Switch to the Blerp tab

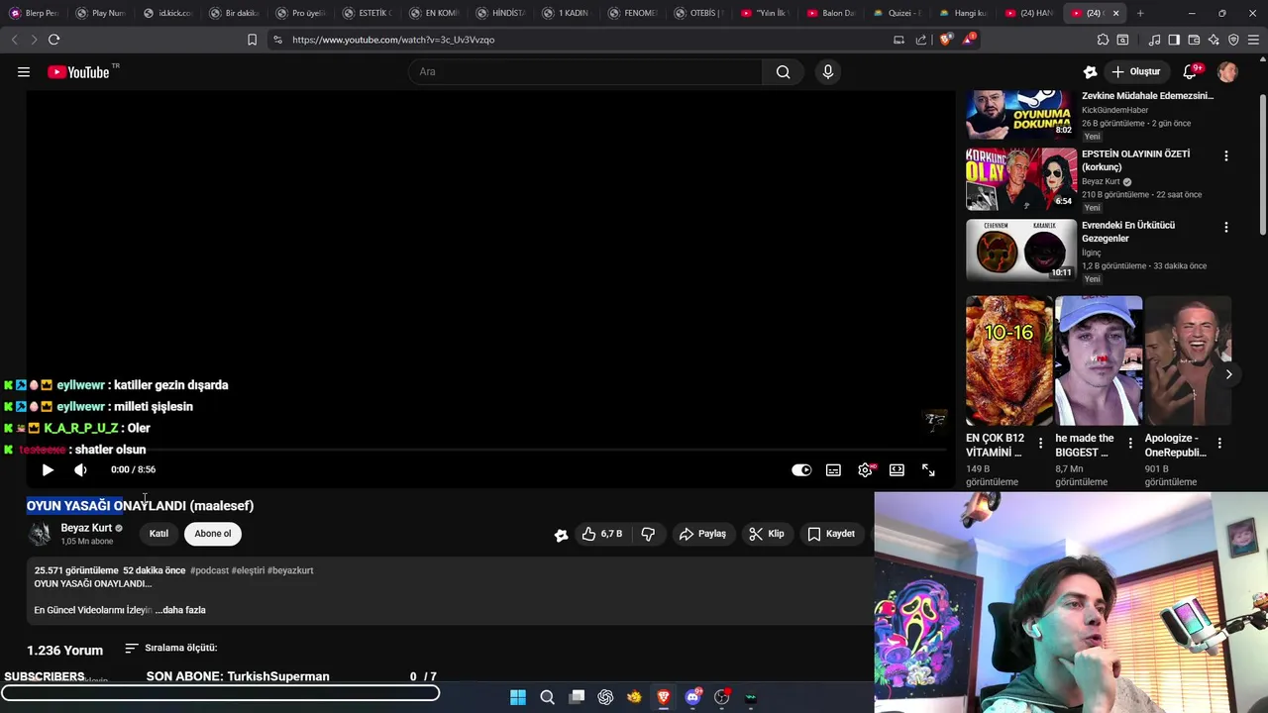(35, 13)
